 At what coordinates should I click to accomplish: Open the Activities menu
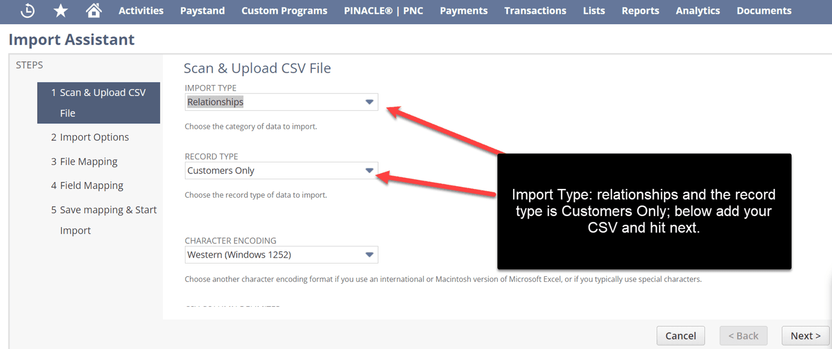141,10
